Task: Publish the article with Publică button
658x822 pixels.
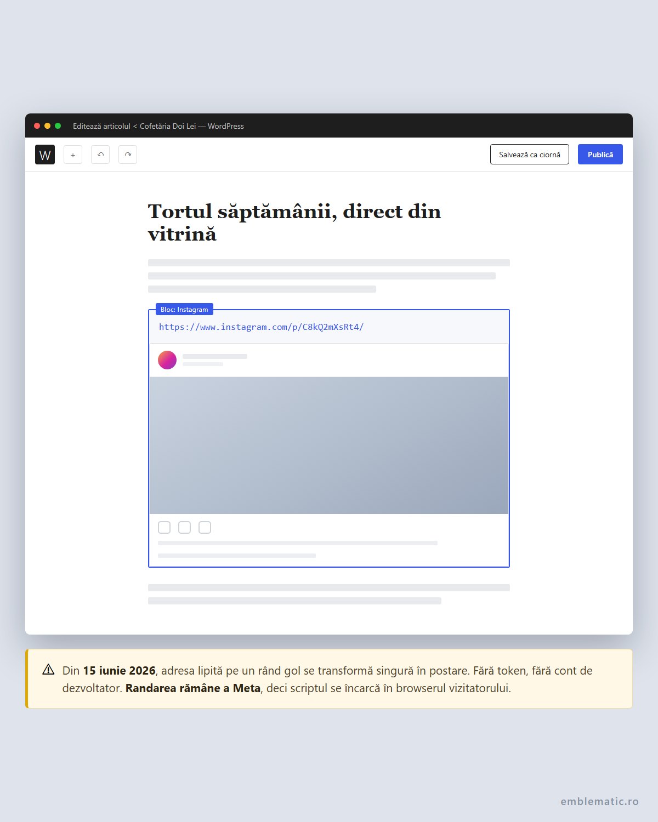Action: 600,155
